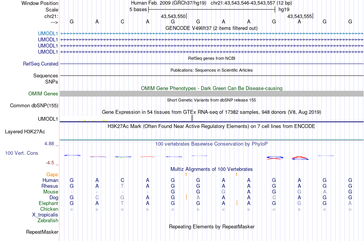This screenshot has width=364, height=241.
Task: Click the Layered H3K27Ac track label
Action: (25, 132)
